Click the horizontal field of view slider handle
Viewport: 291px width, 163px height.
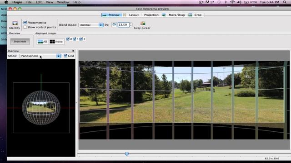[127, 154]
